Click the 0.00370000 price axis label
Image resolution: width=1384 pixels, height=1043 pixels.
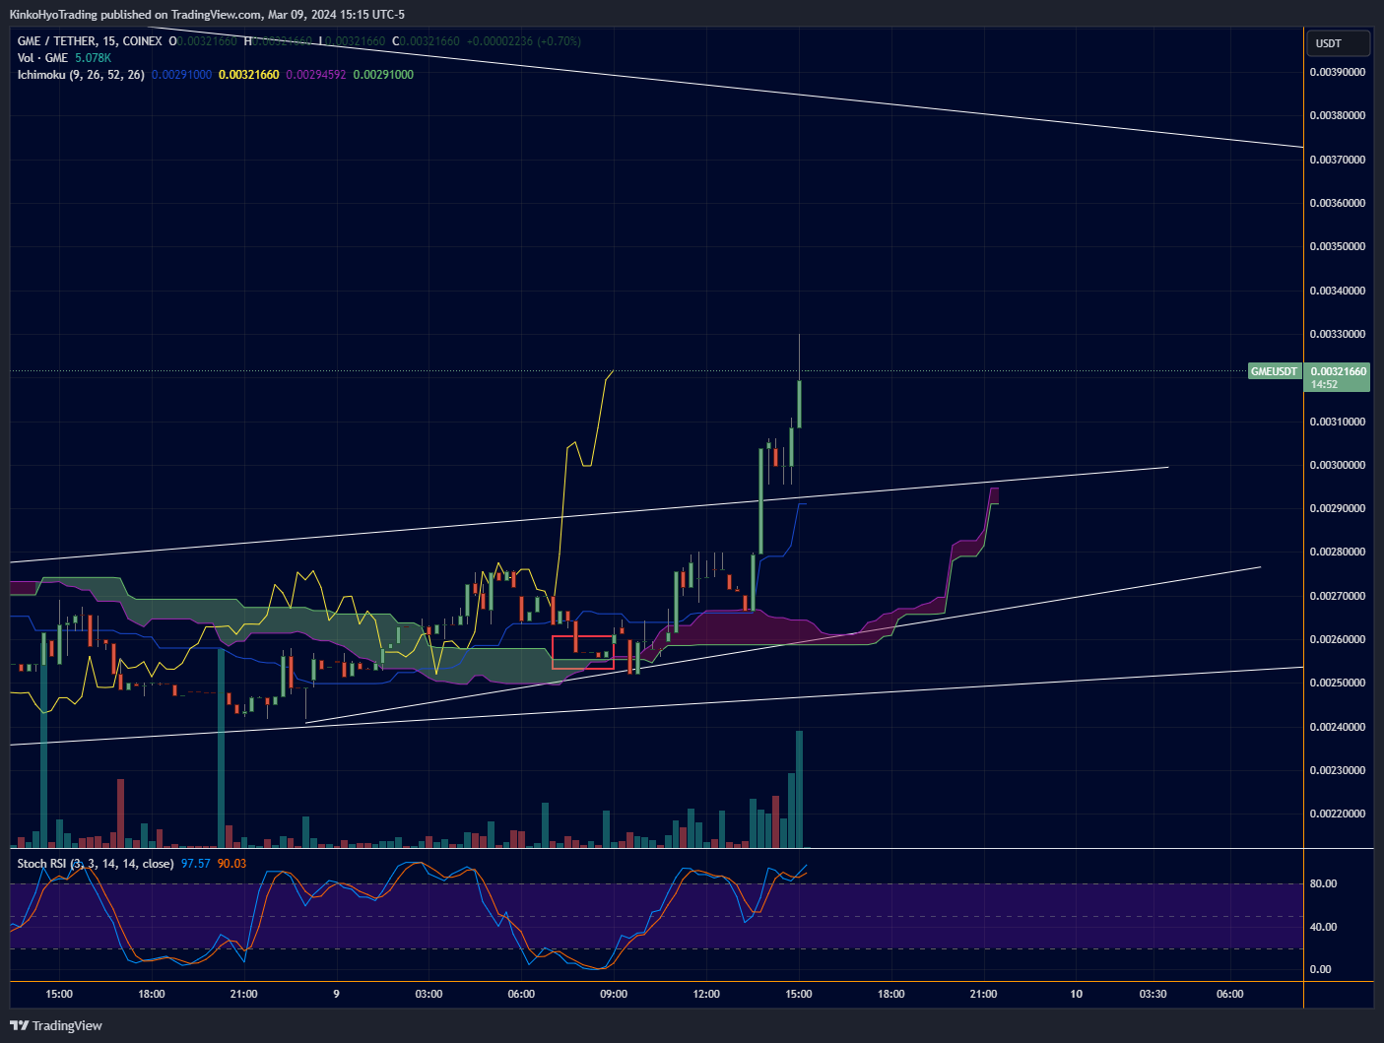[x=1337, y=160]
